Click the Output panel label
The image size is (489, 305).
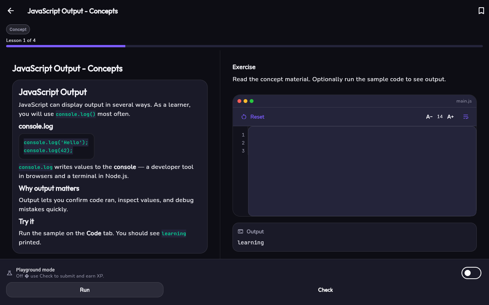(255, 231)
